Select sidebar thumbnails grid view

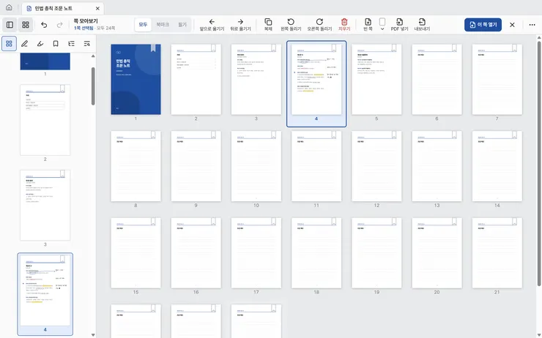point(9,43)
